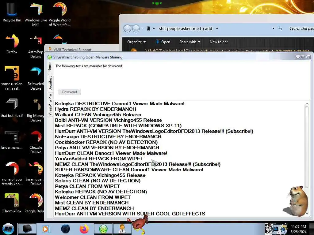
Task: Click 'shit people asked me to add' address path
Action: 186,28
